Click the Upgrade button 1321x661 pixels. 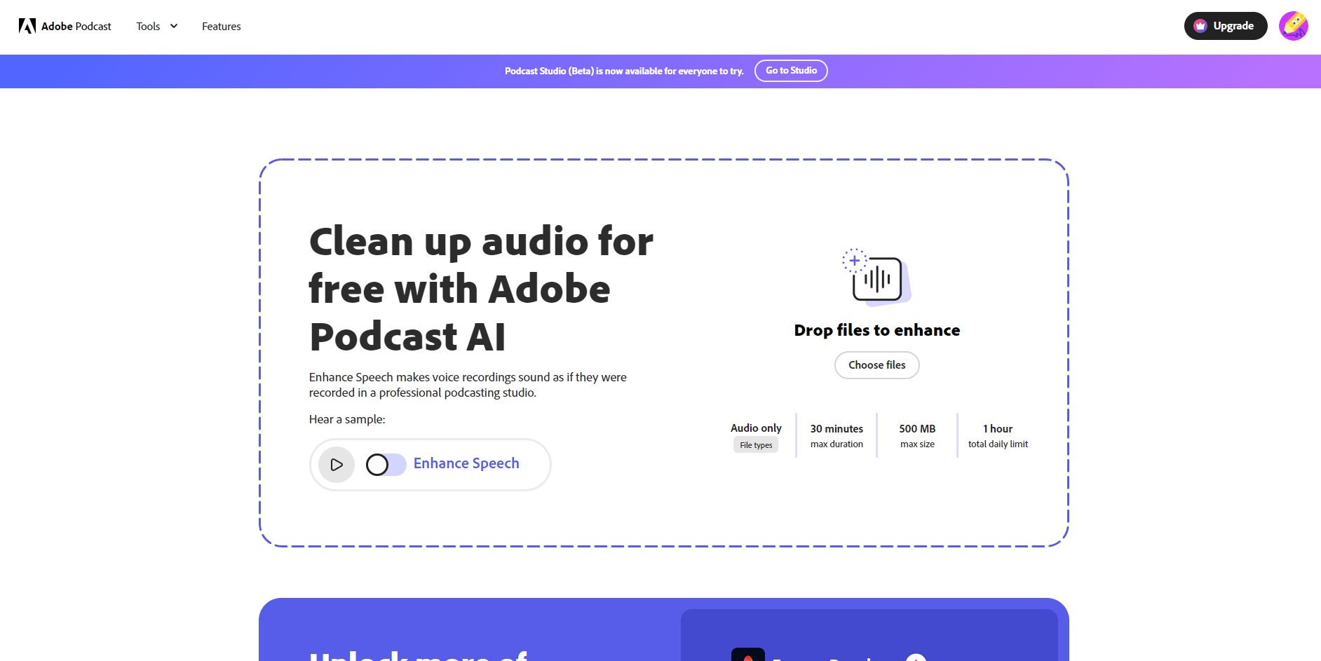(x=1226, y=26)
